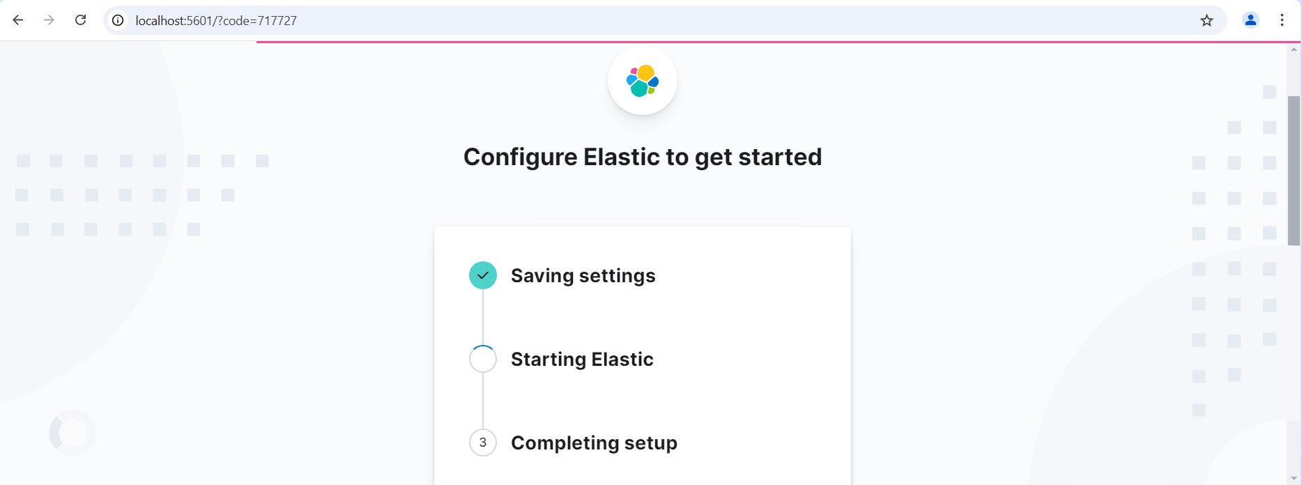Click the Elastic logo at the top
The width and height of the screenshot is (1302, 485).
coord(643,80)
